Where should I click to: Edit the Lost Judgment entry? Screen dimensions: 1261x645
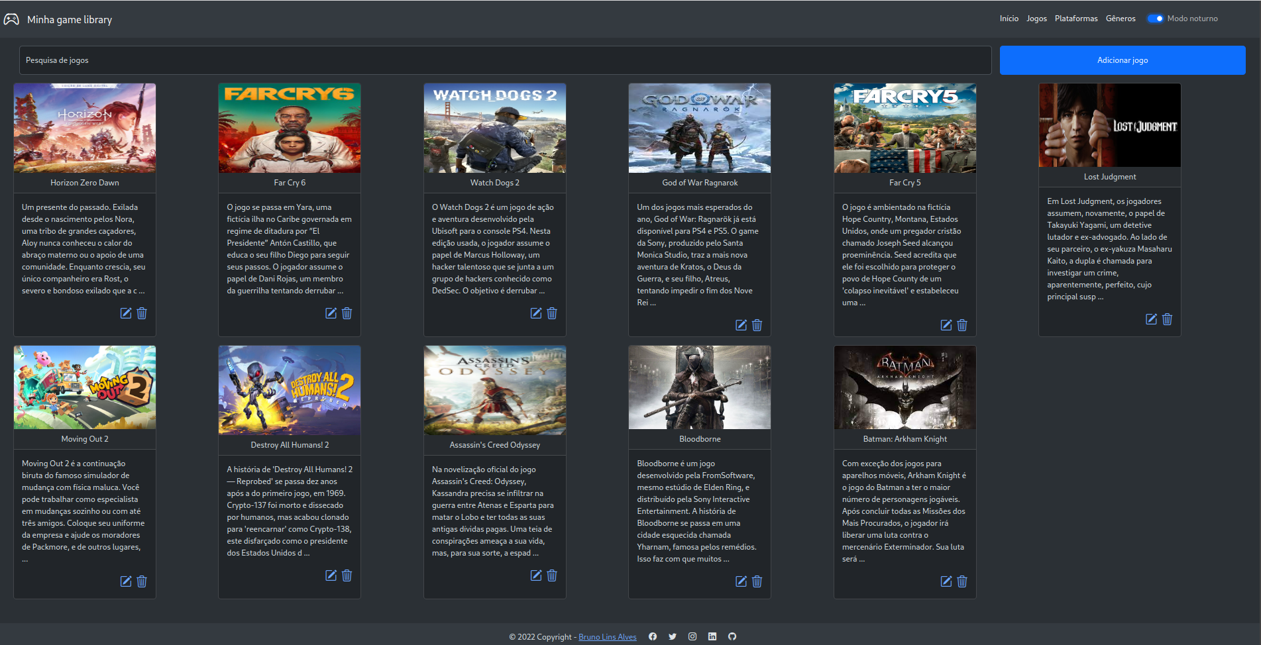1152,319
